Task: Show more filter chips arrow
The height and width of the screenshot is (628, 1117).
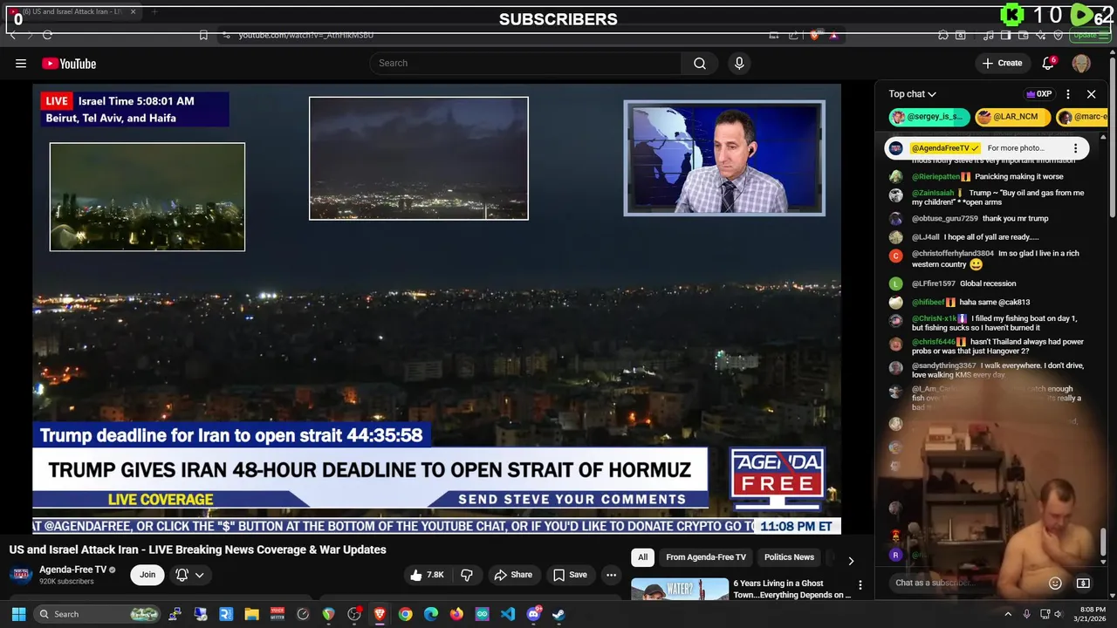Action: tap(851, 560)
